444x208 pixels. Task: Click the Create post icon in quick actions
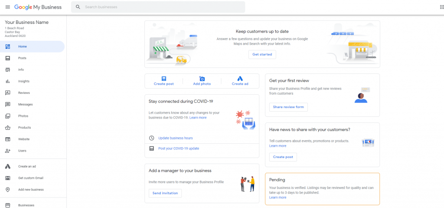163,79
